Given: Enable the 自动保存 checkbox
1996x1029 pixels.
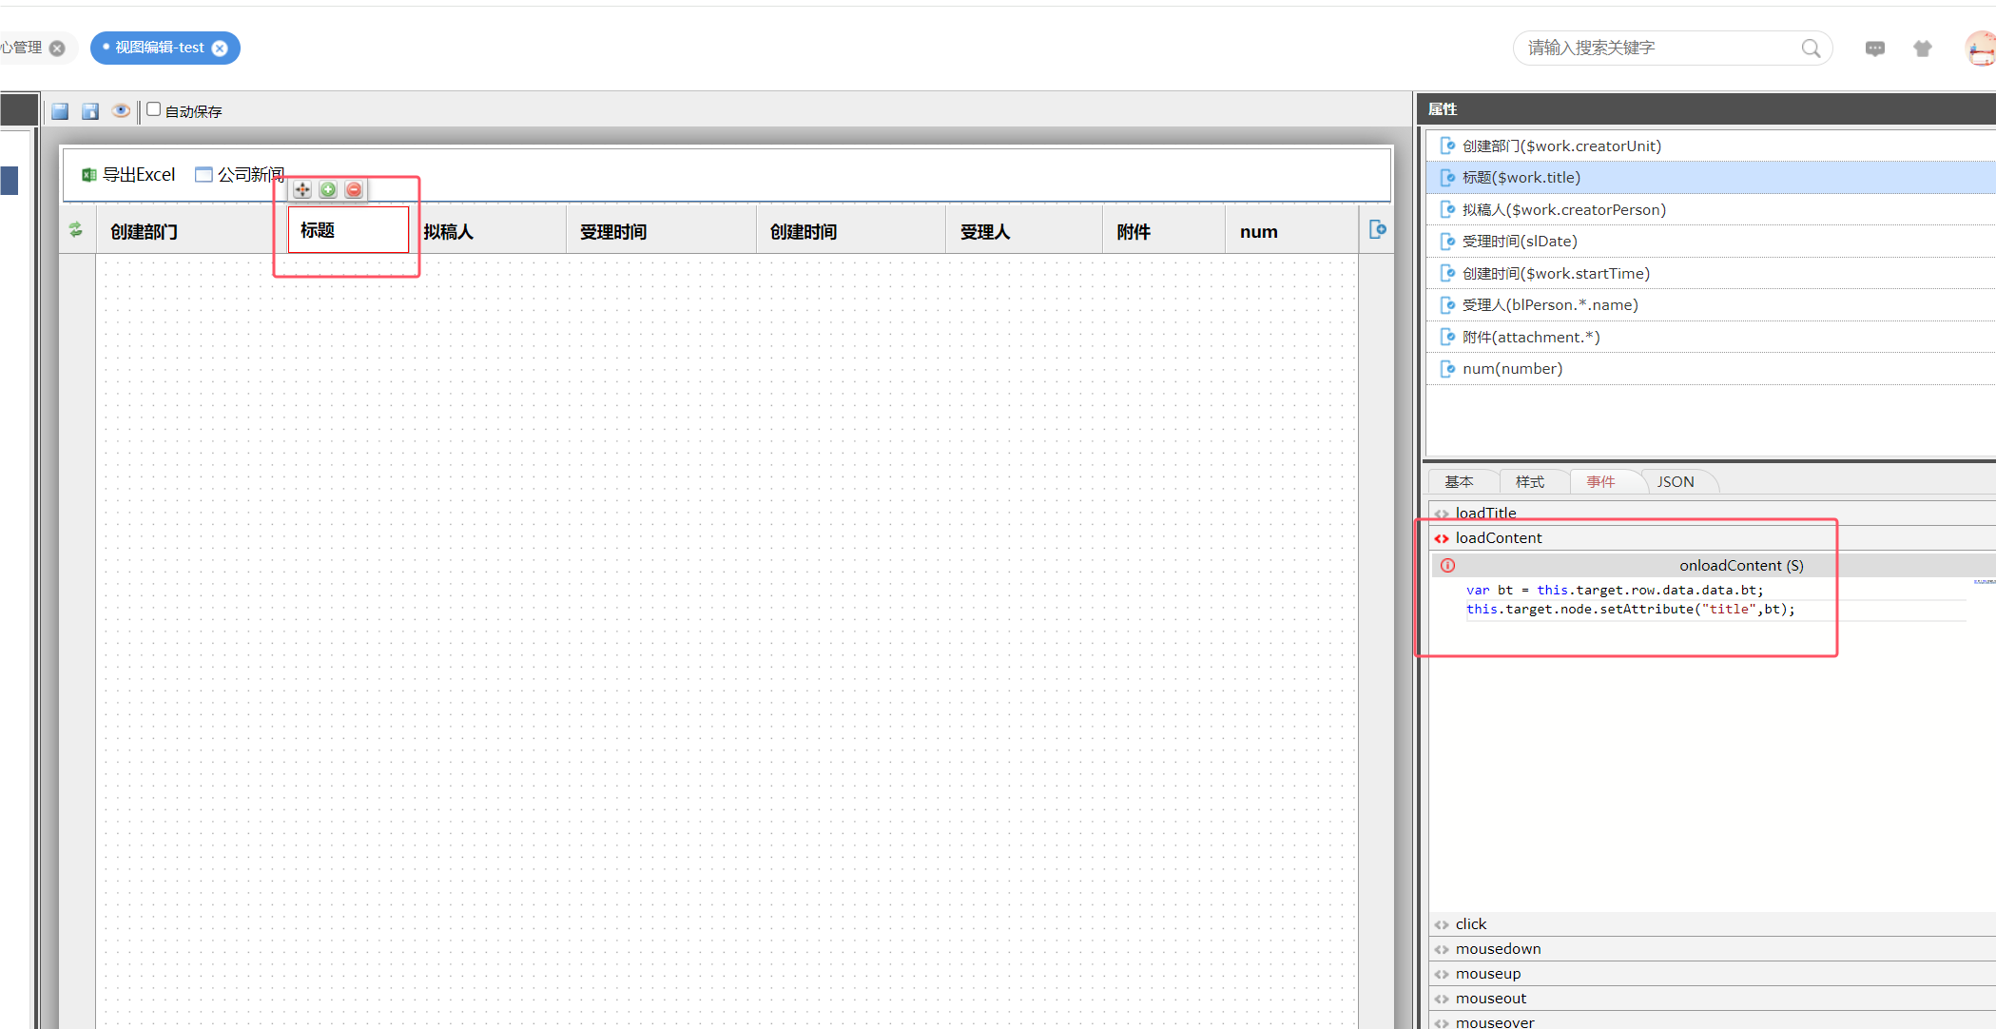Looking at the screenshot, I should 153,109.
